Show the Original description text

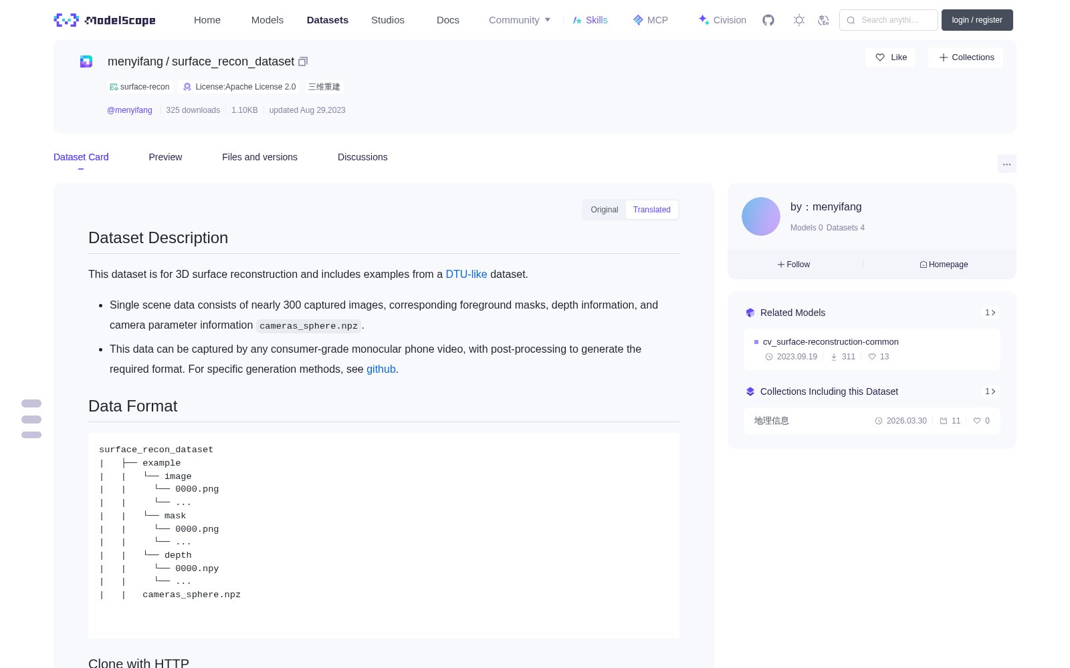point(605,210)
